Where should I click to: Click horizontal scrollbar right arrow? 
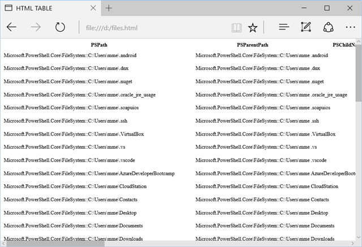tap(352, 243)
